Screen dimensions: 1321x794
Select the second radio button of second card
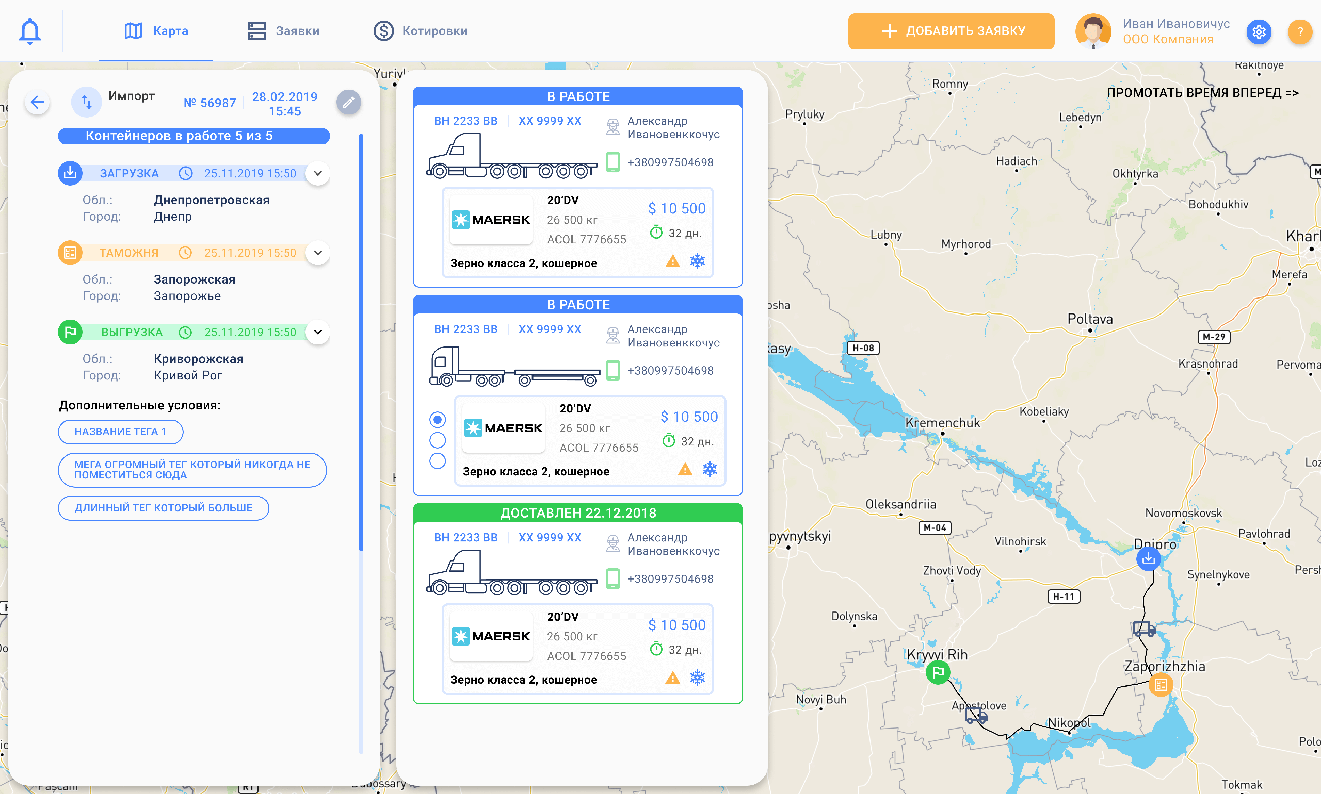tap(438, 440)
